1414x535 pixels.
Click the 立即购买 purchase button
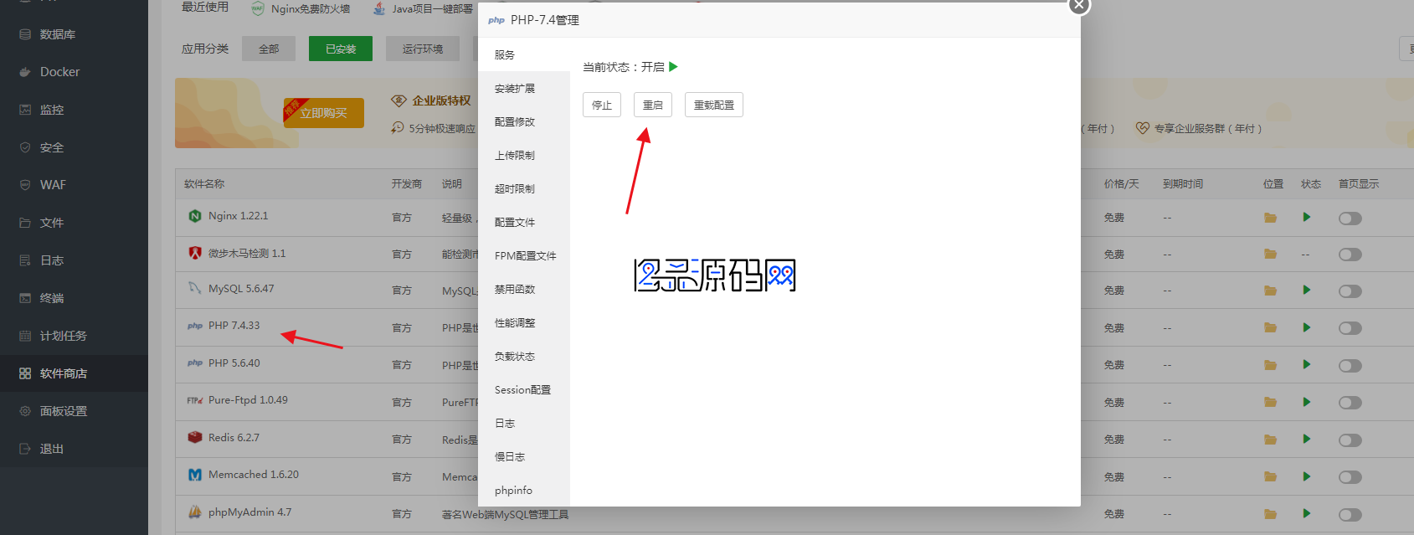point(323,113)
